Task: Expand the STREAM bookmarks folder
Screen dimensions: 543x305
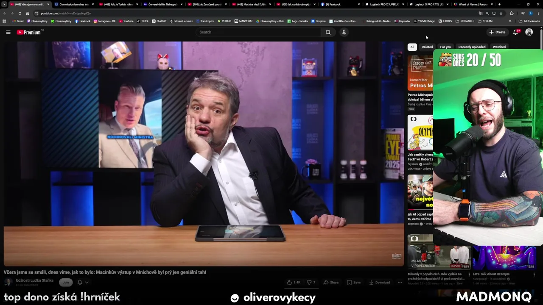Action: [x=485, y=21]
